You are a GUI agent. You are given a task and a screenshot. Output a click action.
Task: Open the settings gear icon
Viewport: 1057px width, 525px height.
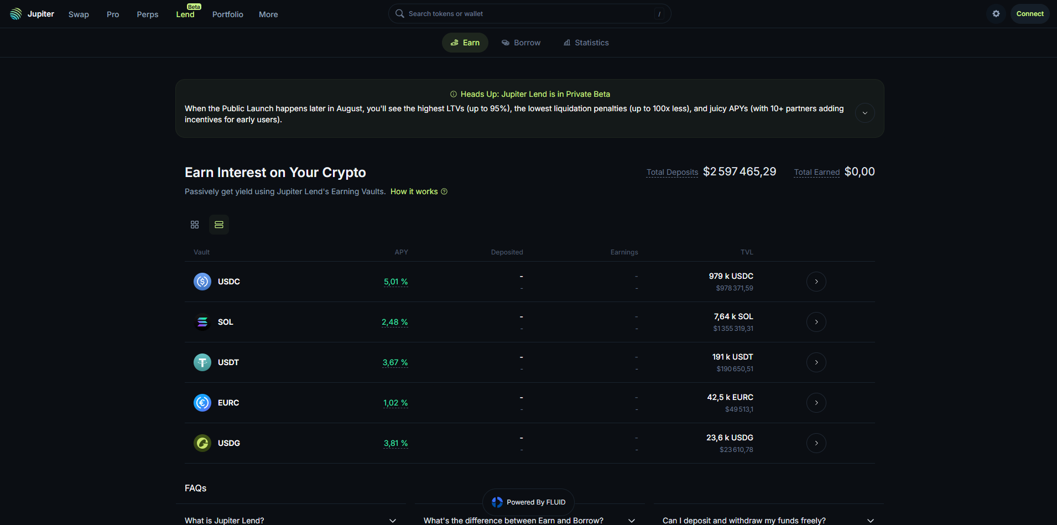click(x=996, y=14)
